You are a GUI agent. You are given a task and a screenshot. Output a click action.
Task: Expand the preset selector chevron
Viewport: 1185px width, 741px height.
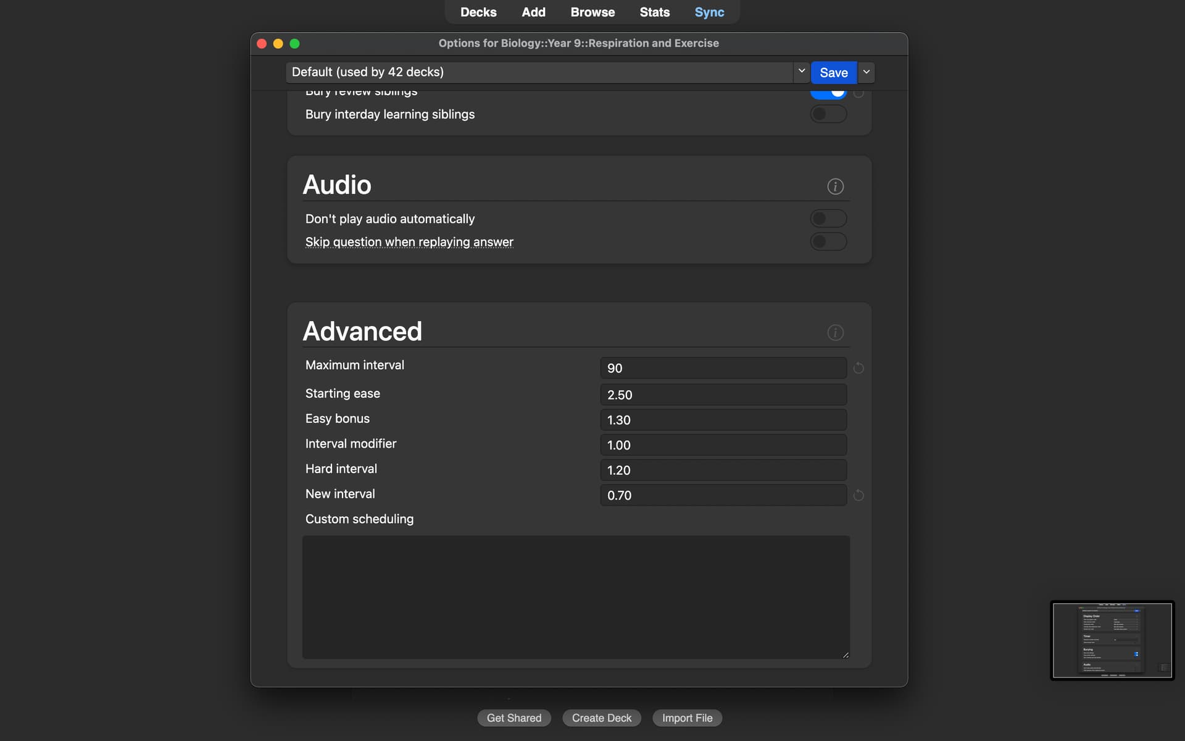pyautogui.click(x=801, y=72)
